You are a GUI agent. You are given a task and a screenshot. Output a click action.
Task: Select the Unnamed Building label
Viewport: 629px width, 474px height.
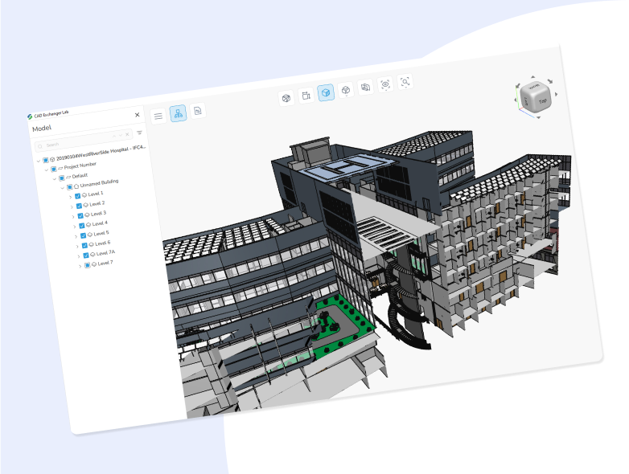tap(99, 183)
